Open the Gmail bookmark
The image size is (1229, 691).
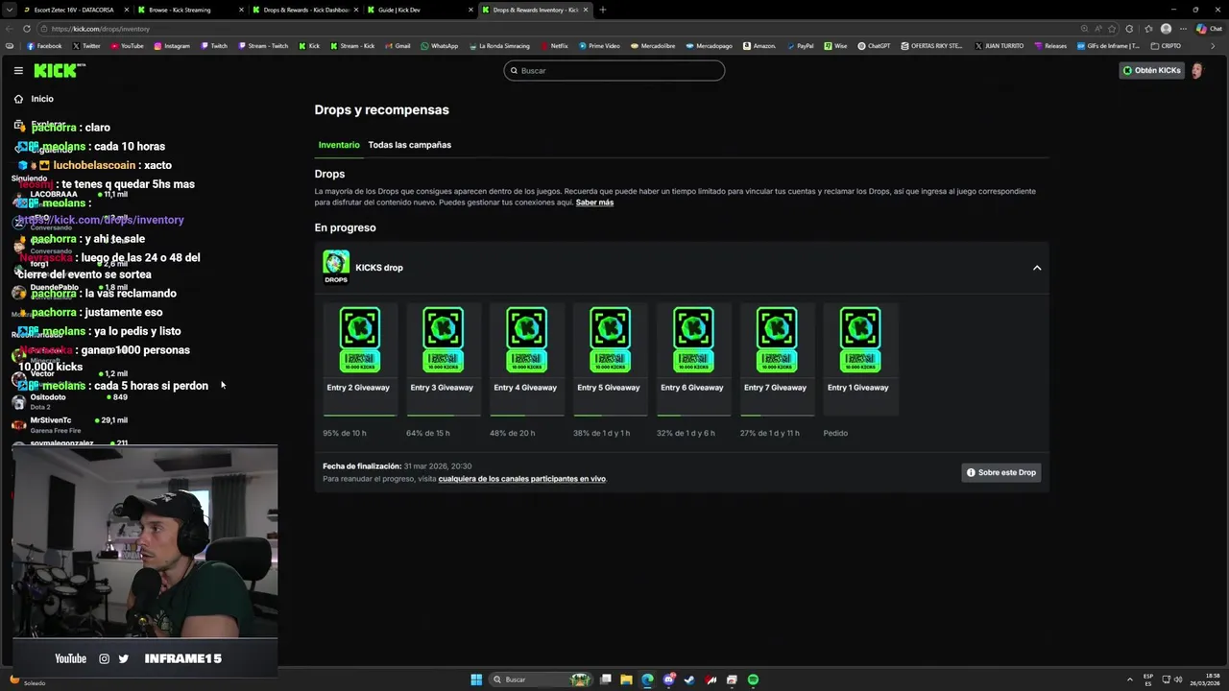click(398, 45)
